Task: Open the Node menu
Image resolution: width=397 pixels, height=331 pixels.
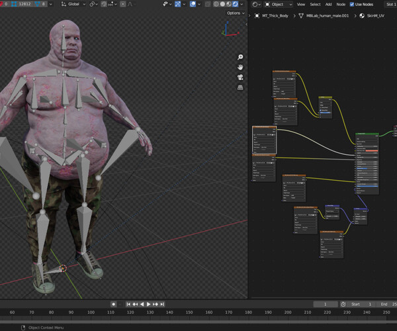Action: coord(341,5)
